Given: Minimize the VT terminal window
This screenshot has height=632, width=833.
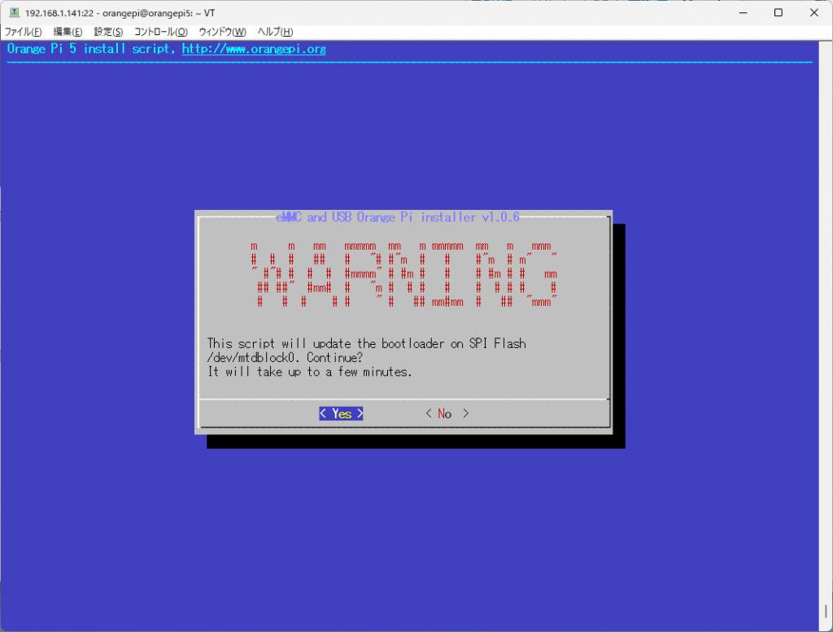Looking at the screenshot, I should (744, 13).
